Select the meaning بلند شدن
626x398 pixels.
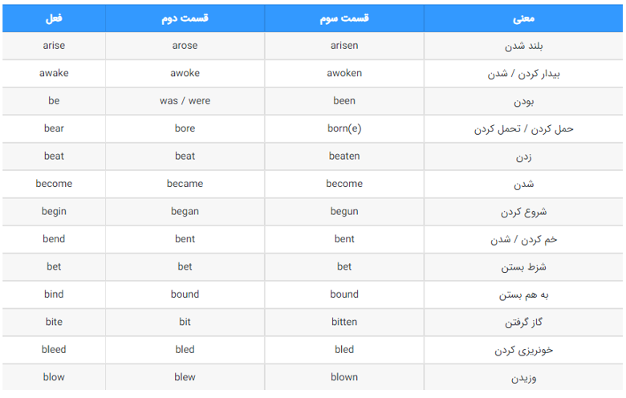tap(523, 46)
